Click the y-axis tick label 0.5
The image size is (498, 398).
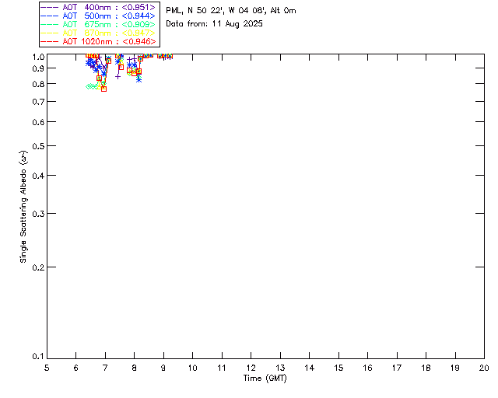38,146
